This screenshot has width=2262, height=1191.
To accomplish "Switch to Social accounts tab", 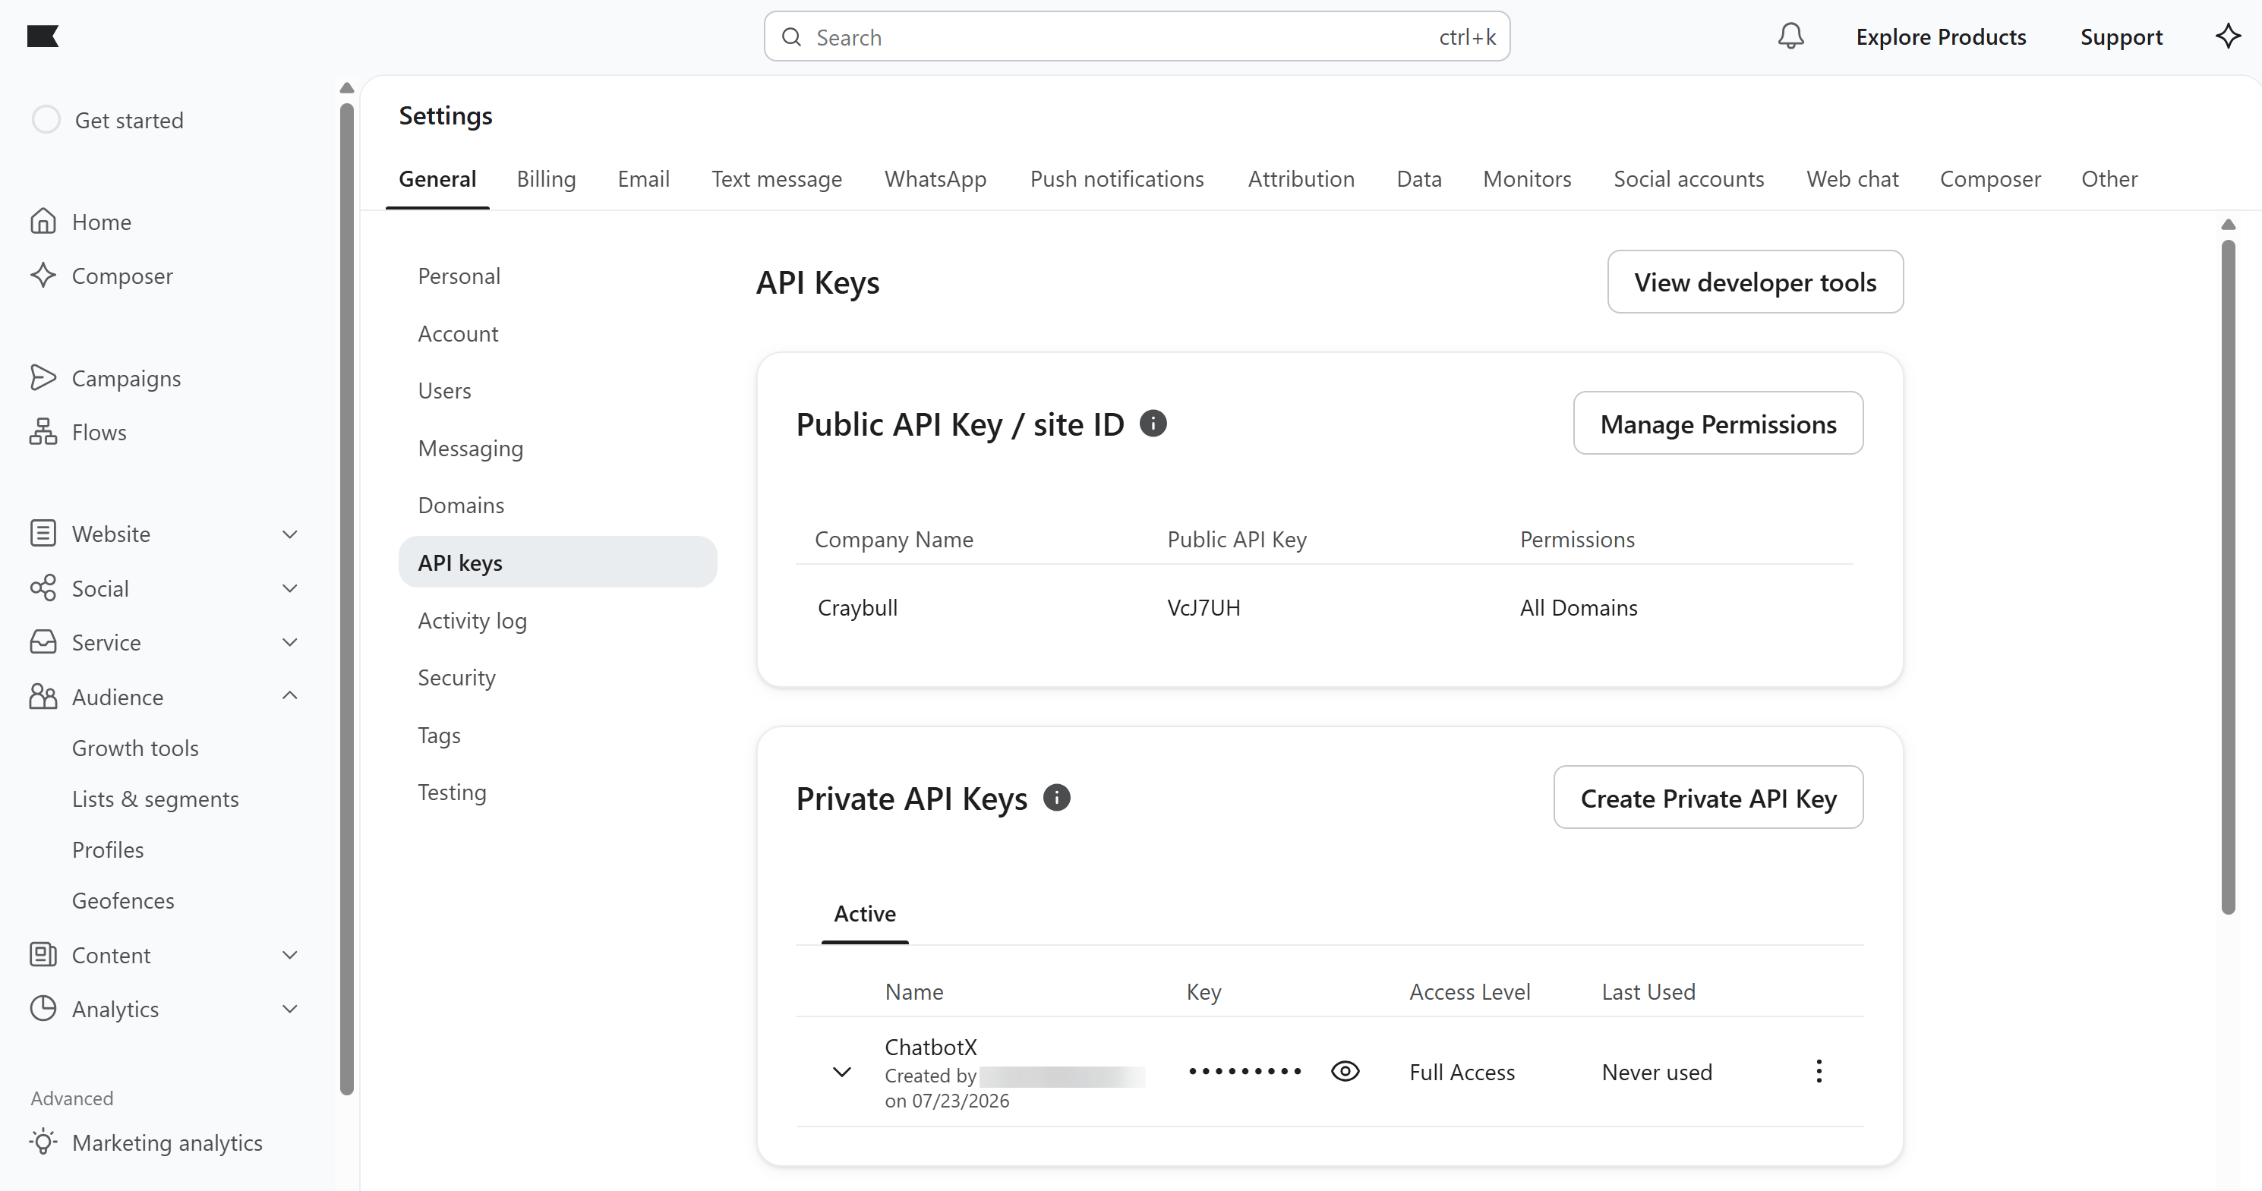I will click(1689, 179).
